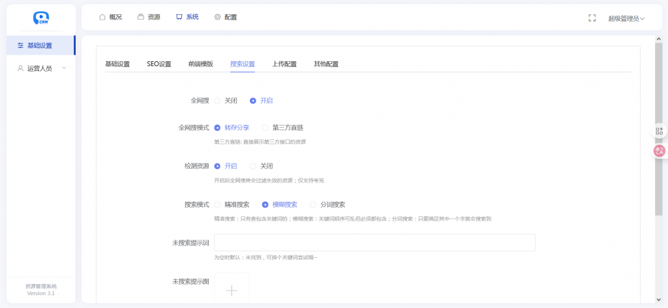
Task: Open 概况 with the home icon
Action: click(110, 17)
